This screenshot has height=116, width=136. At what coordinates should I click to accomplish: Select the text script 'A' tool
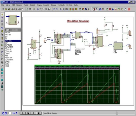[2, 83]
